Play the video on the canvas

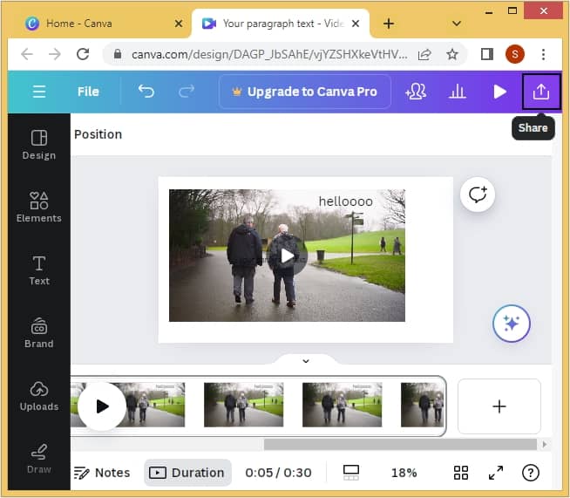[288, 256]
